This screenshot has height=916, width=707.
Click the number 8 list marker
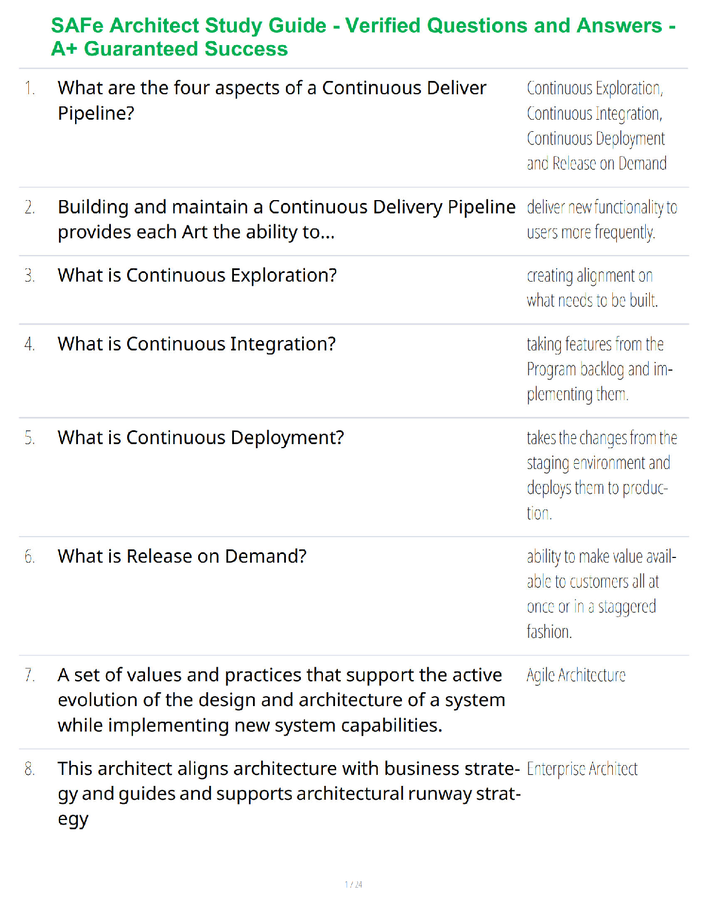29,769
